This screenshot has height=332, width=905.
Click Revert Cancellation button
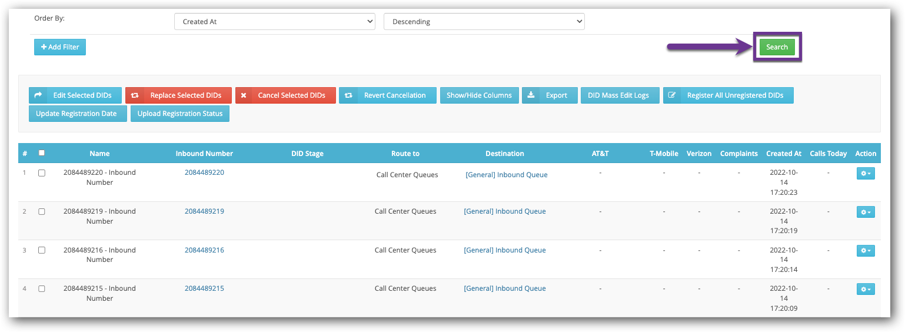[388, 95]
